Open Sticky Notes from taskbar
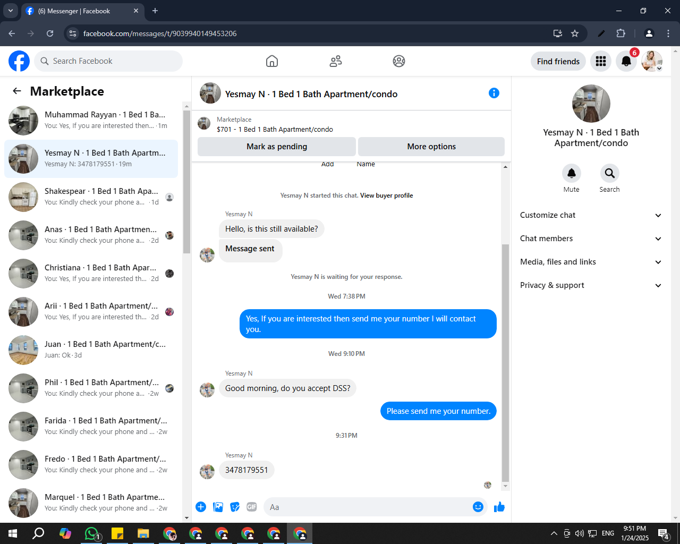The width and height of the screenshot is (680, 544). 117,533
